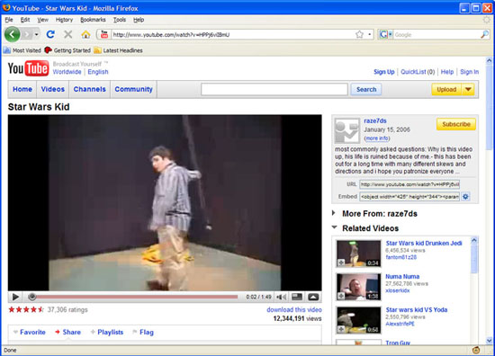The width and height of the screenshot is (495, 356).
Task: Click the up-arrow menu icon in player
Action: click(313, 297)
